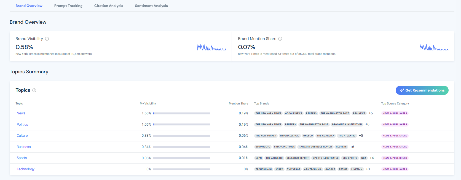The width and height of the screenshot is (461, 180).
Task: Open the Prompt Tracking tab
Action: point(68,6)
